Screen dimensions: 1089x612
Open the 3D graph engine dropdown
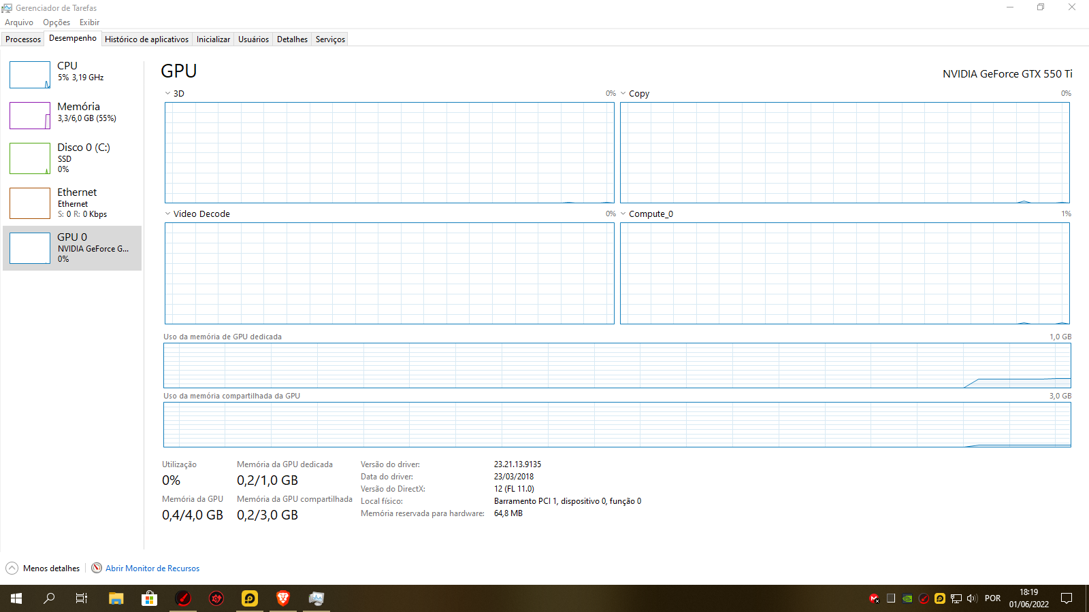167,94
